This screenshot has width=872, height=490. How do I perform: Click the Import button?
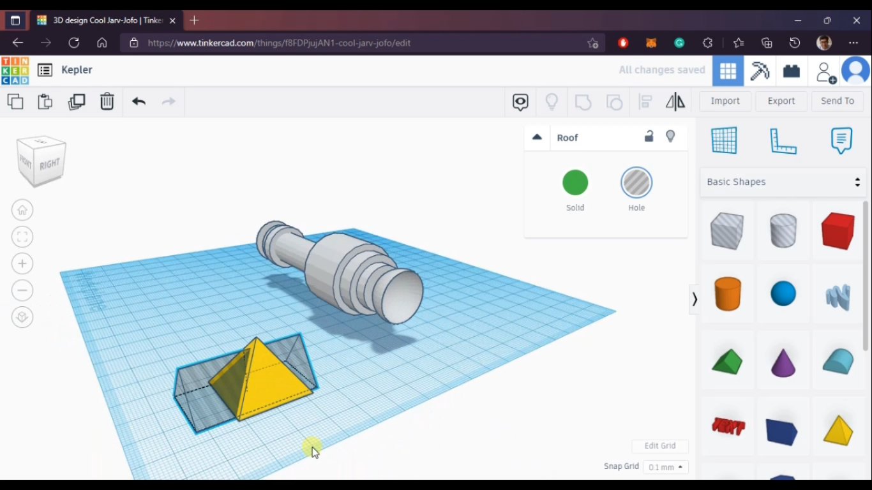[725, 101]
